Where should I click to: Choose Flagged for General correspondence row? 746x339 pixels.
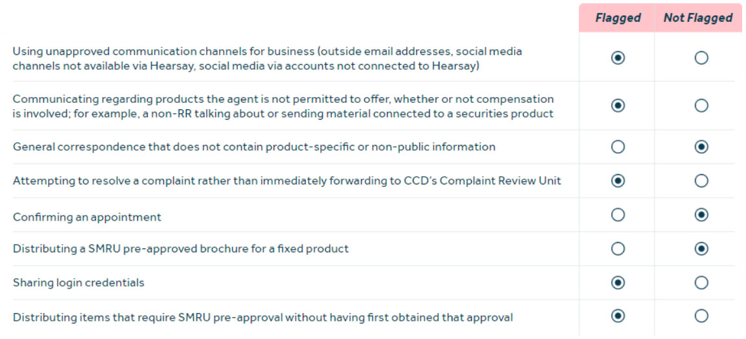tap(618, 148)
